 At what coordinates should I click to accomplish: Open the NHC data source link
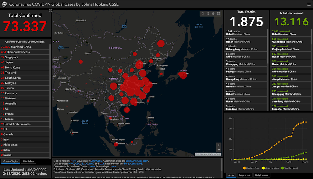click(92, 164)
